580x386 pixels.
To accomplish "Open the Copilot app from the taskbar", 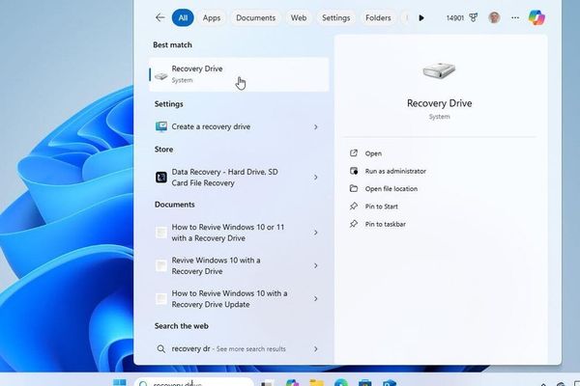I will tap(292, 383).
